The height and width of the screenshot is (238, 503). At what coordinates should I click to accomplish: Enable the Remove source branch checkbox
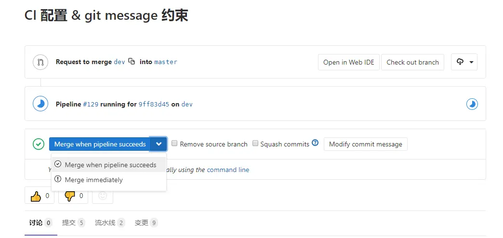coord(174,144)
